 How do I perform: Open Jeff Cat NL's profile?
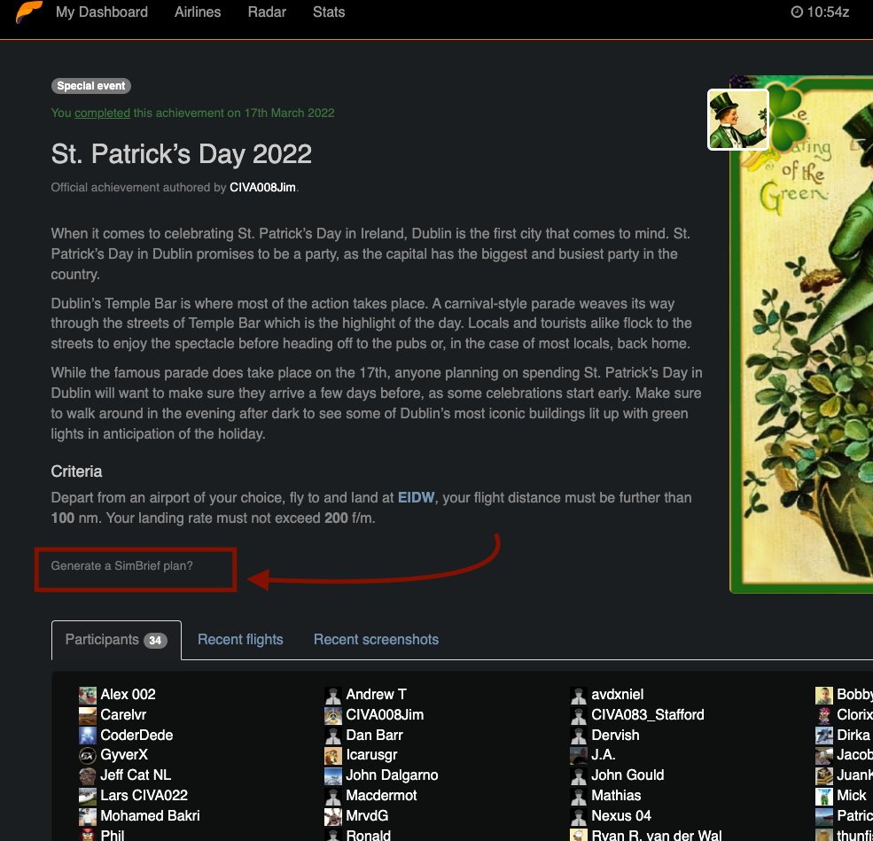pos(136,775)
